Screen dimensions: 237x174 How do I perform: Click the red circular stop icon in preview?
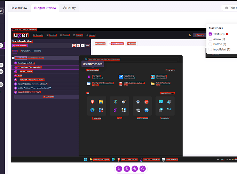78,46
